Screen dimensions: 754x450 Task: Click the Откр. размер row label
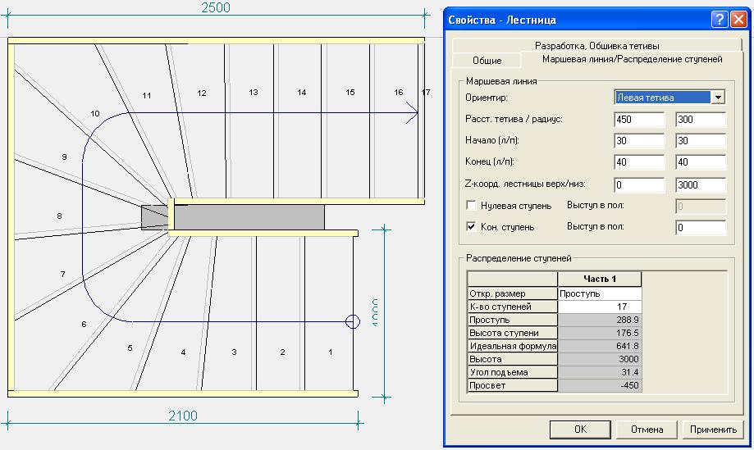[512, 293]
